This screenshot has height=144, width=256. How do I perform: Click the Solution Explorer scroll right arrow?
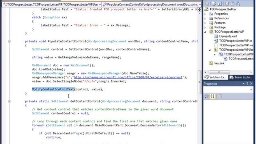(251, 72)
